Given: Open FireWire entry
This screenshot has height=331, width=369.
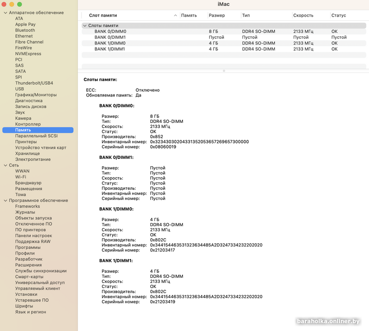Looking at the screenshot, I should point(24,48).
